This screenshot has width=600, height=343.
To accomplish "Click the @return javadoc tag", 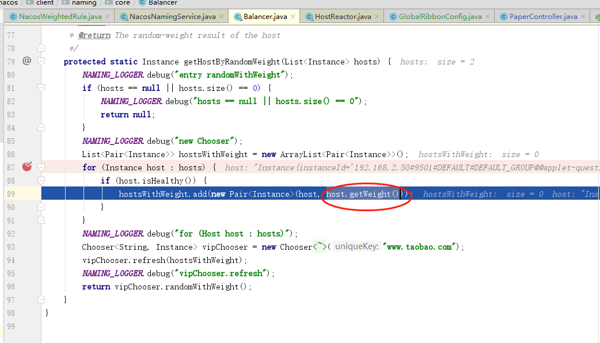I will coord(94,35).
